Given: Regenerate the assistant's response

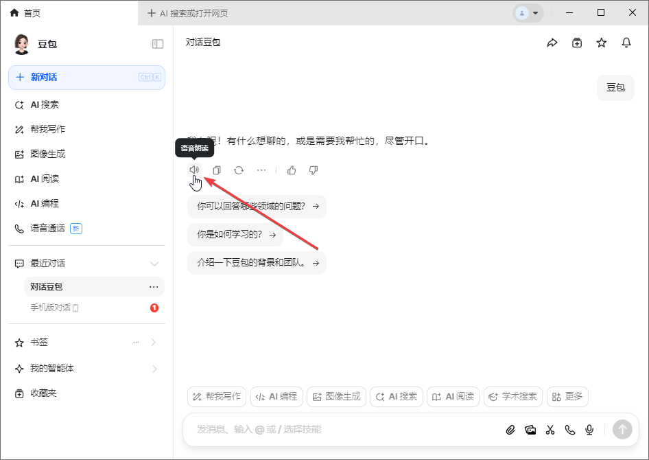Looking at the screenshot, I should [238, 170].
